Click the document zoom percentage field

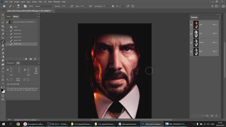(10, 120)
